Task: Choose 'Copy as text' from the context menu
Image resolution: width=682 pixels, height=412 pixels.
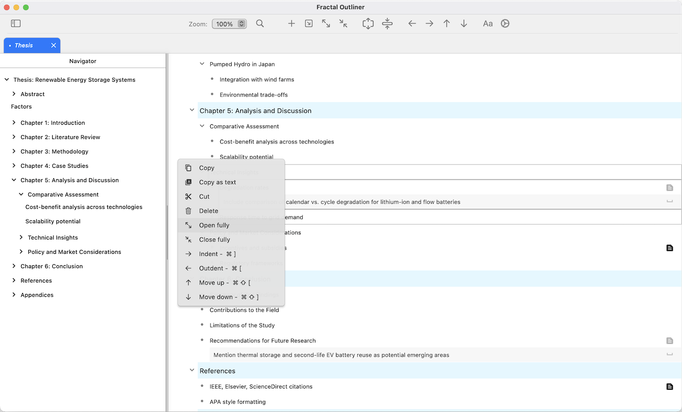Action: 217,182
